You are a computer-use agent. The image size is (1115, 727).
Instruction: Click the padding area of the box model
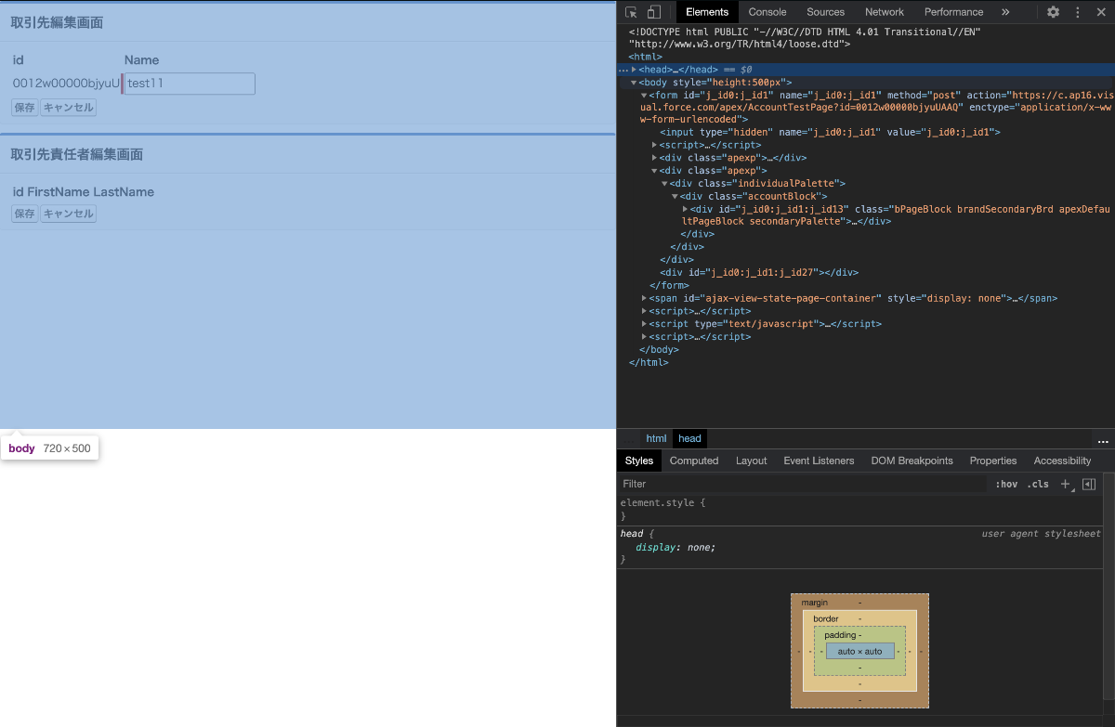point(841,635)
